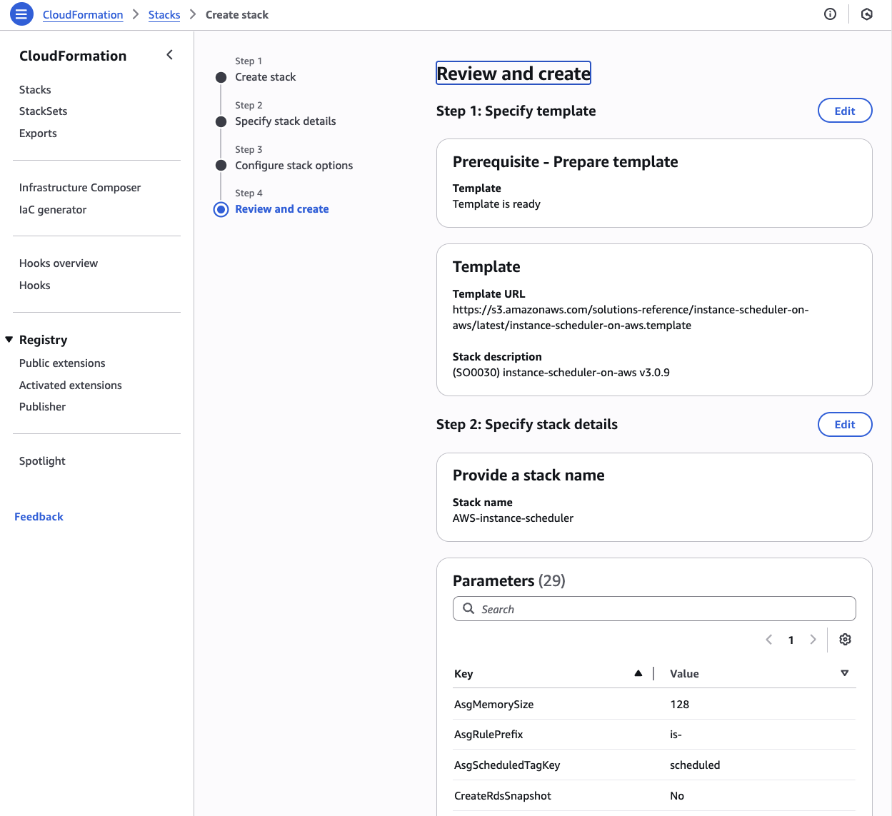Collapse the Registry section
This screenshot has height=816, width=892.
coord(9,340)
